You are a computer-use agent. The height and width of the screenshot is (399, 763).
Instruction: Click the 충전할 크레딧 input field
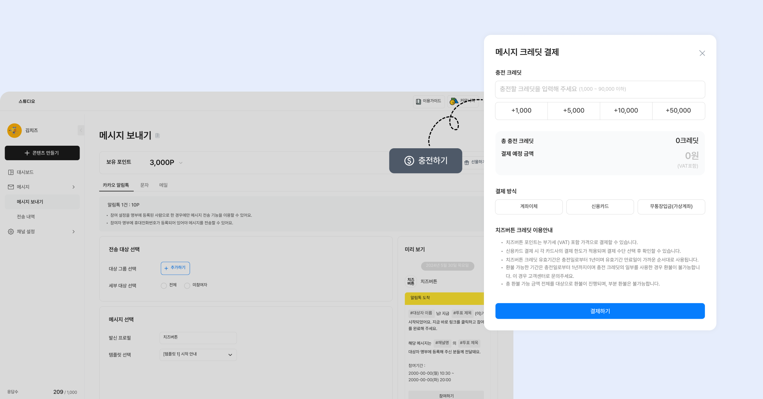point(600,89)
